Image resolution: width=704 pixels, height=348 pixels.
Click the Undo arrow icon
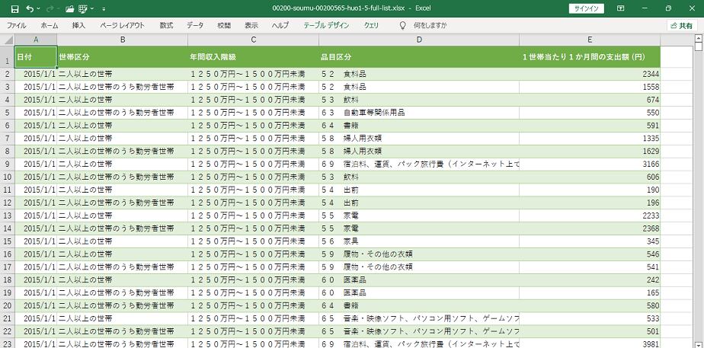point(30,8)
